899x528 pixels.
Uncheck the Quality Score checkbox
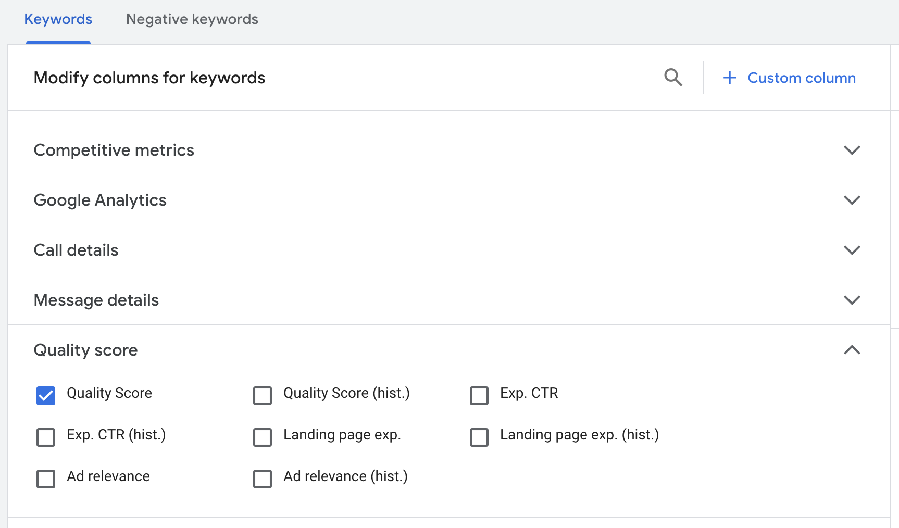point(46,395)
